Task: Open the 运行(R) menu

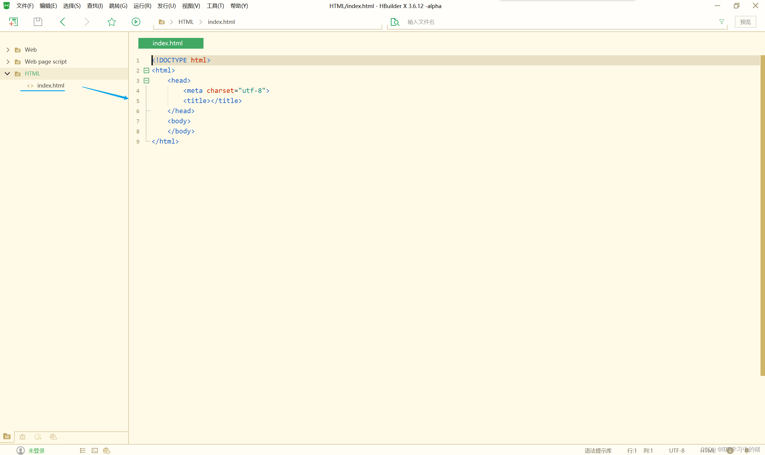Action: tap(142, 6)
